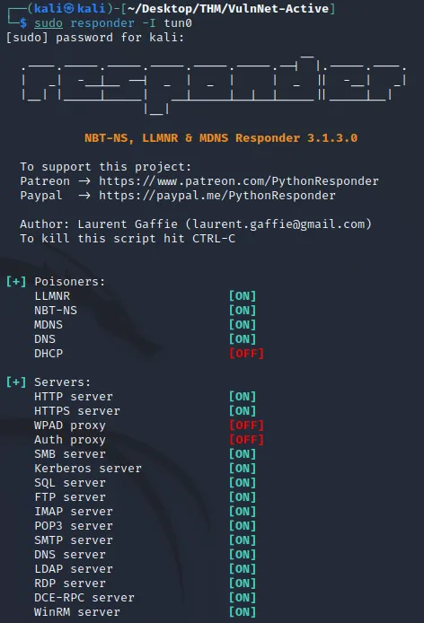Click the Patreon PythonResponder URL
Image resolution: width=424 pixels, height=623 pixels.
click(x=239, y=181)
